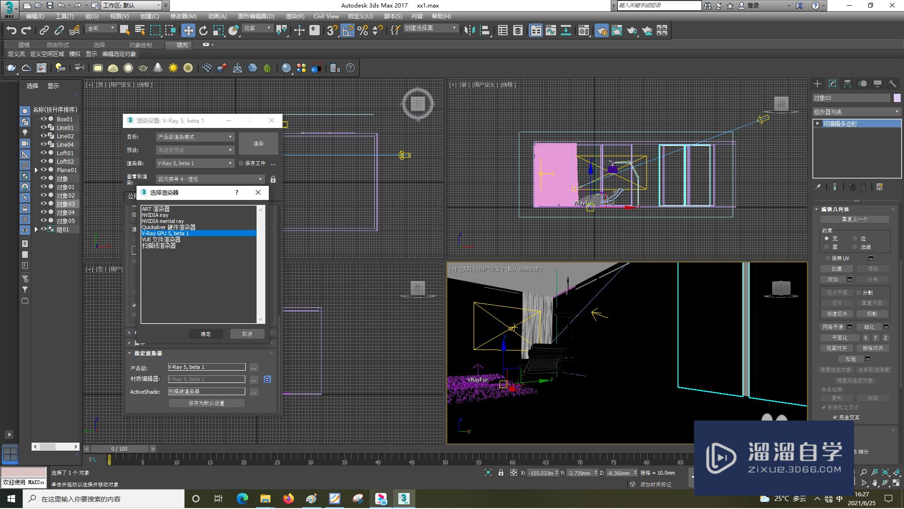Toggle visibility of Loft01 in scene explorer

pos(44,153)
